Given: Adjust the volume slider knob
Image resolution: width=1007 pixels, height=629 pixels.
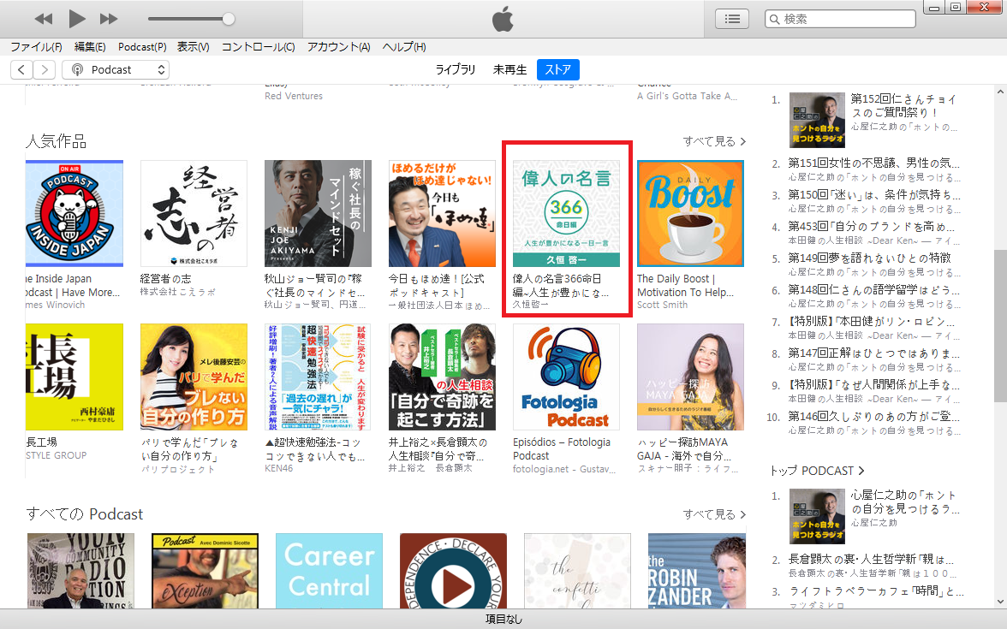Looking at the screenshot, I should (228, 19).
